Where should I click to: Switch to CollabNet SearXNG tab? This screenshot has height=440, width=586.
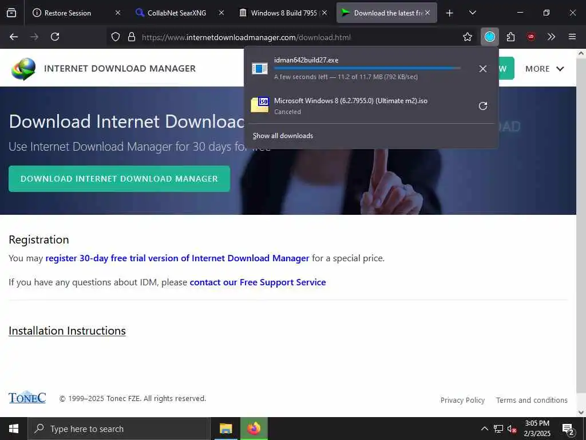pyautogui.click(x=177, y=13)
